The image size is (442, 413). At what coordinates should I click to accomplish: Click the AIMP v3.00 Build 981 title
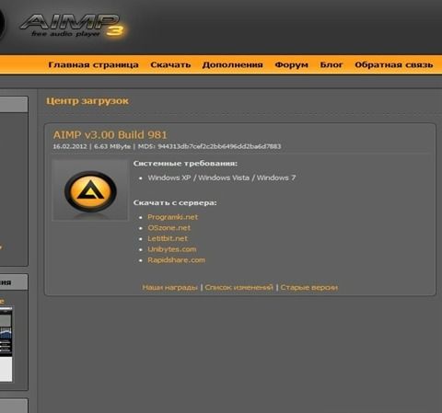tap(110, 134)
